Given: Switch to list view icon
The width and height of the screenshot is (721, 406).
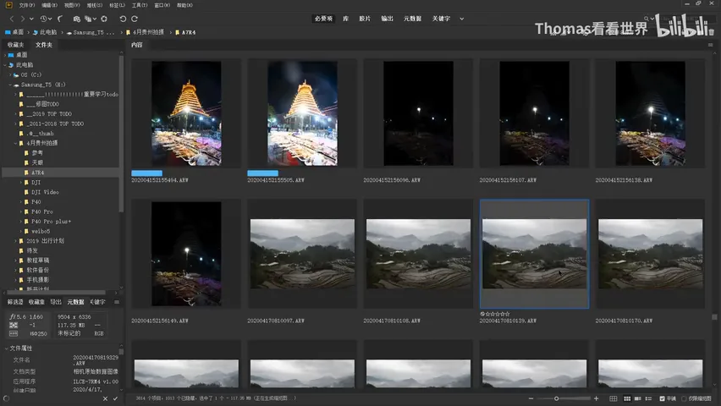Looking at the screenshot, I should click(x=649, y=398).
